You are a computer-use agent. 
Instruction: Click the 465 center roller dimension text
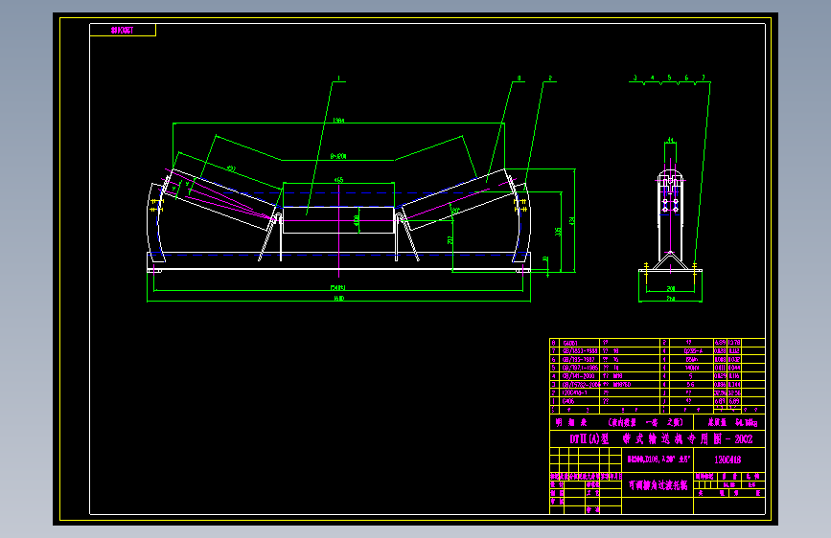point(338,180)
